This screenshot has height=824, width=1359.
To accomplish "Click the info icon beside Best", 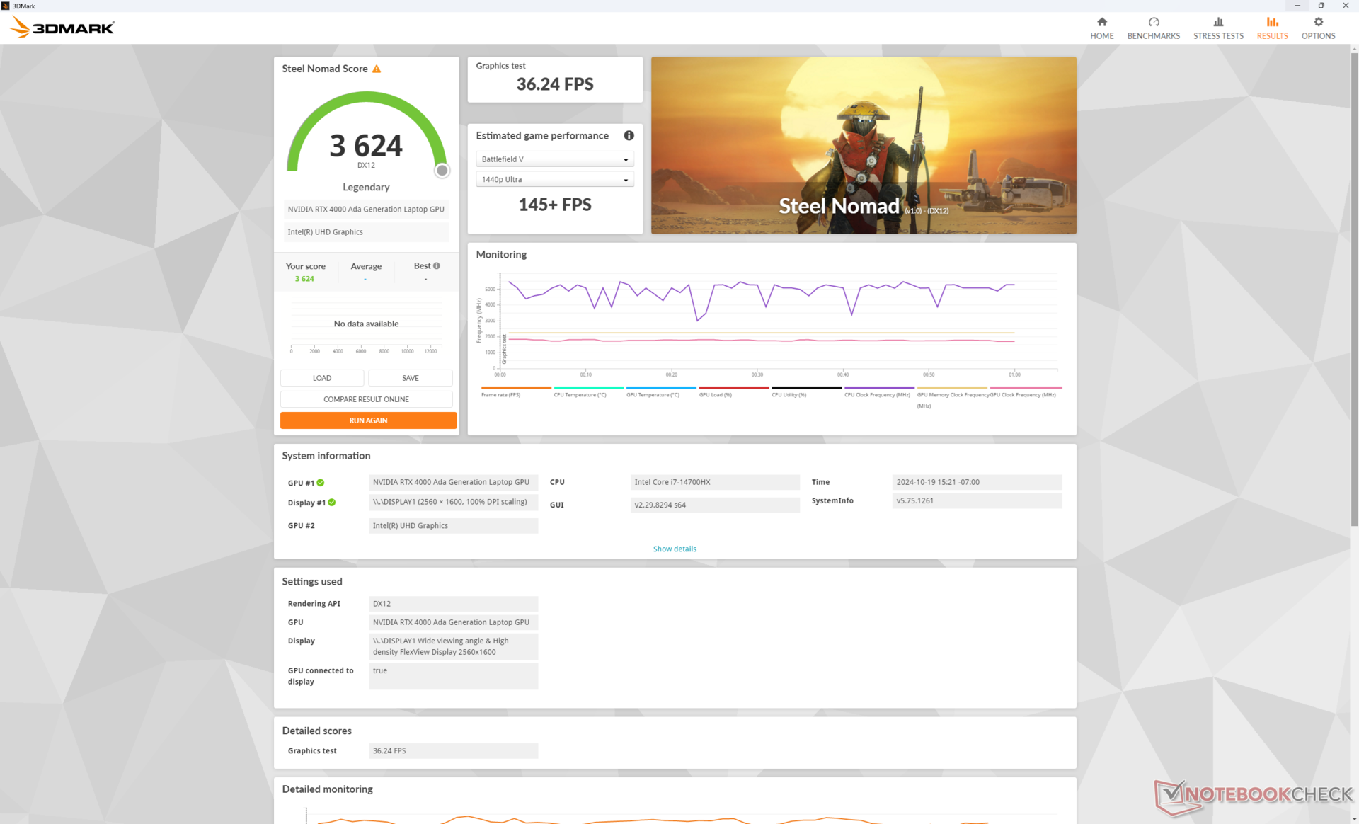I will click(x=437, y=266).
